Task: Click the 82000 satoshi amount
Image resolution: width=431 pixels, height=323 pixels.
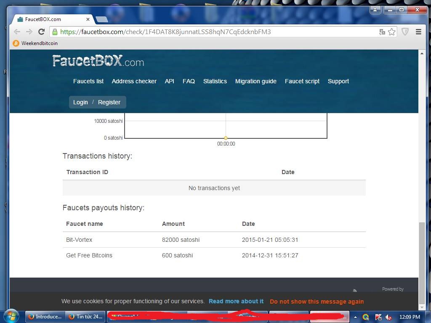Action: tap(181, 240)
